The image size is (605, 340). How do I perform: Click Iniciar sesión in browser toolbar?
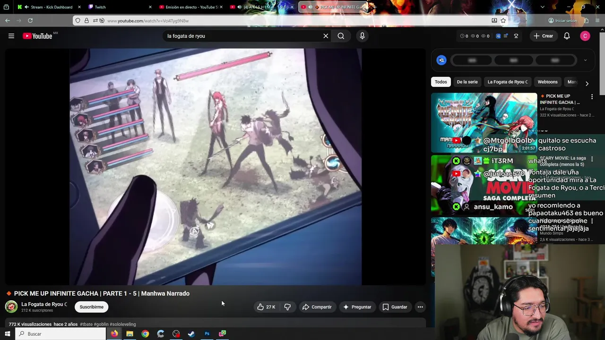click(x=562, y=21)
